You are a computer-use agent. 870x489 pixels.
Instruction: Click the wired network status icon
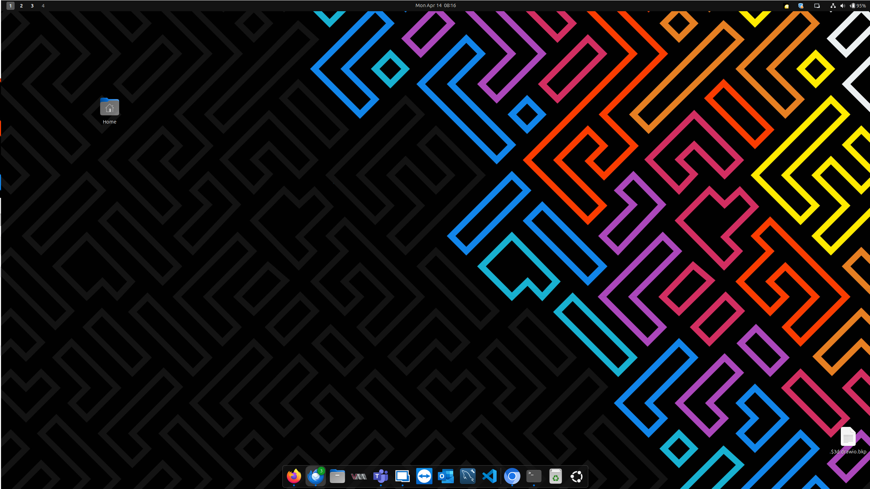(x=833, y=6)
